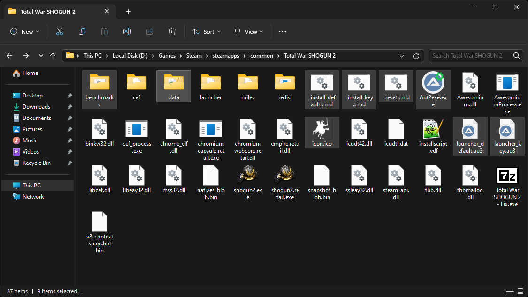528x297 pixels.
Task: Add a new tab with plus button
Action: 128,11
